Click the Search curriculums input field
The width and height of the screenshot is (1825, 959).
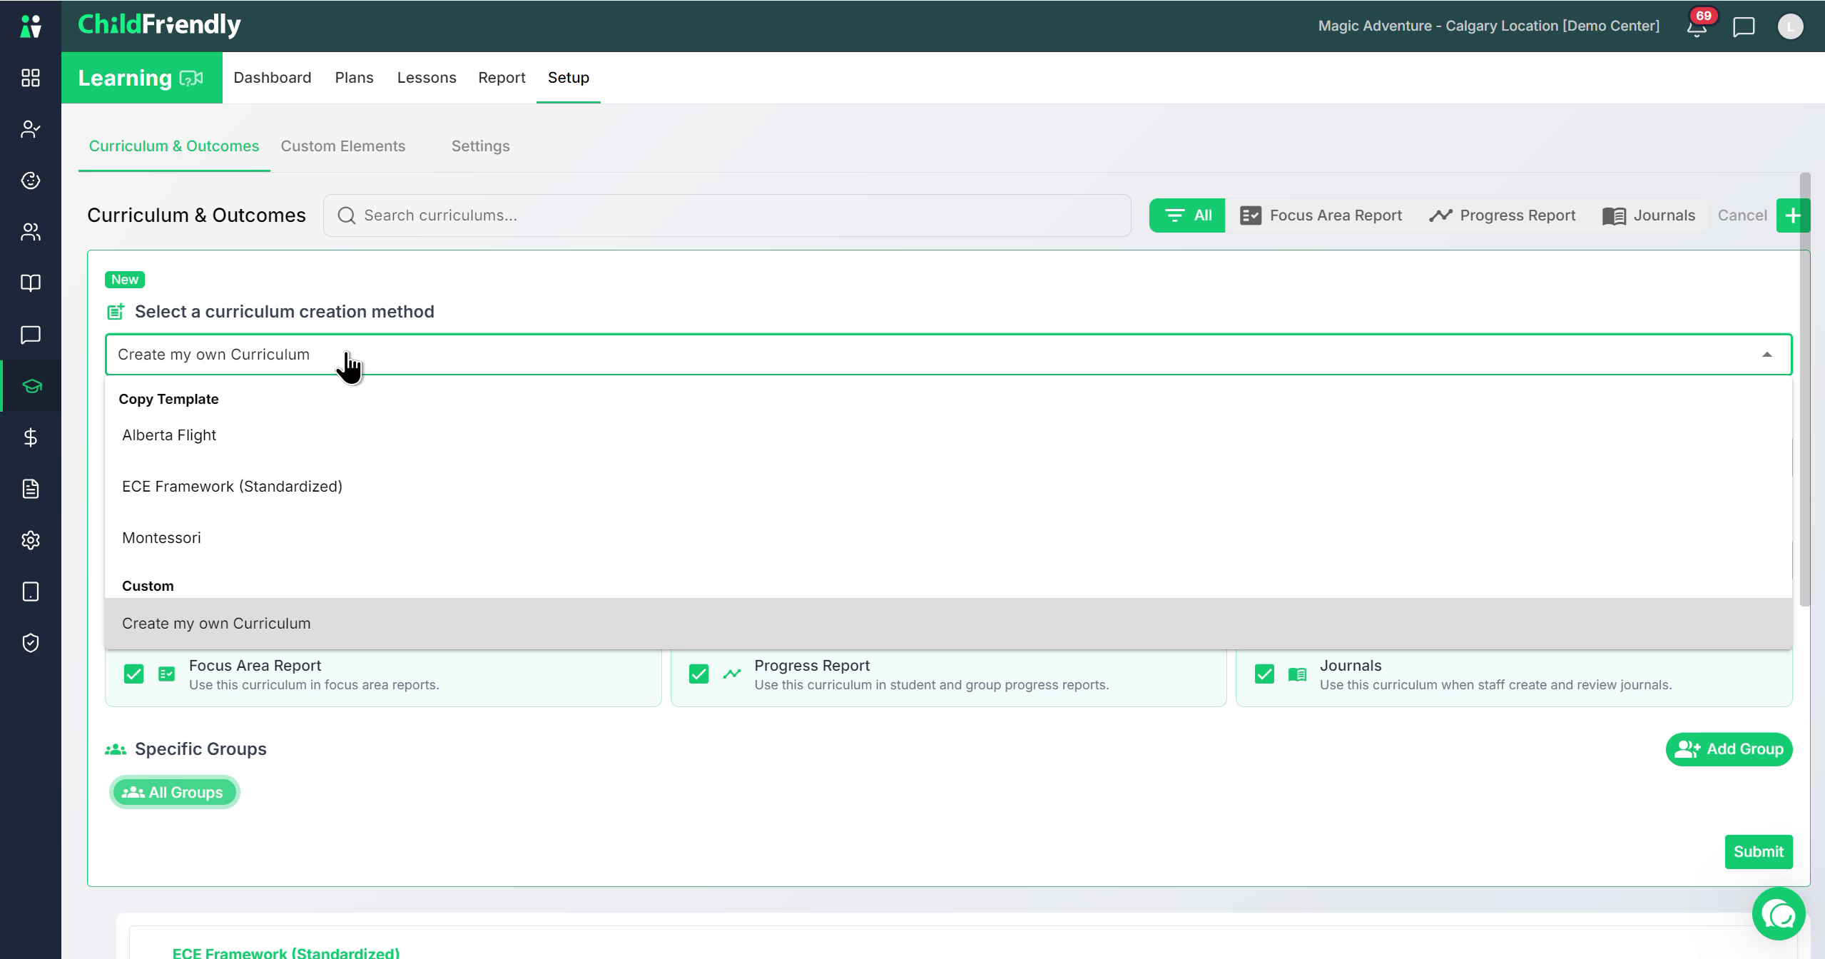(x=727, y=215)
